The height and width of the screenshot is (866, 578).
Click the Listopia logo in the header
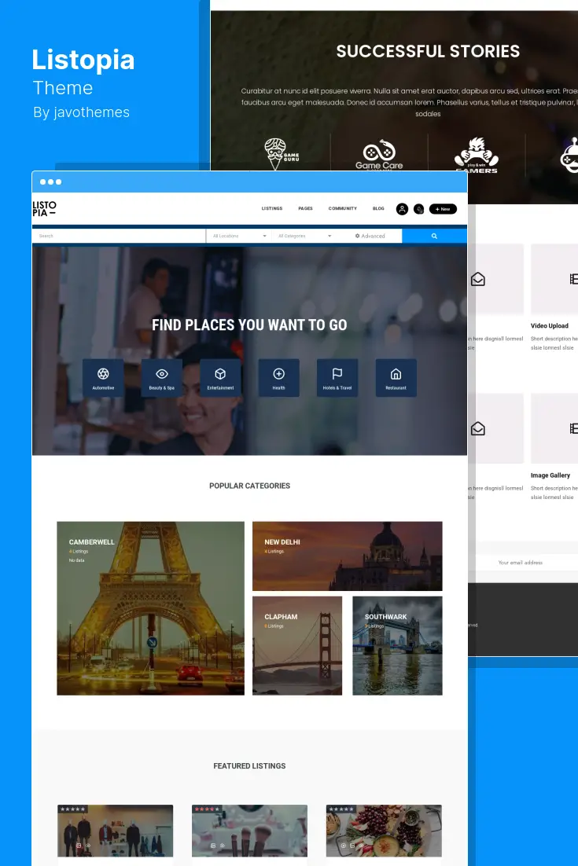coord(44,208)
